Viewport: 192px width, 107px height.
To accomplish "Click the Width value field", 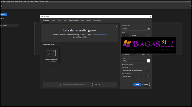I will pyautogui.click(x=125, y=35).
